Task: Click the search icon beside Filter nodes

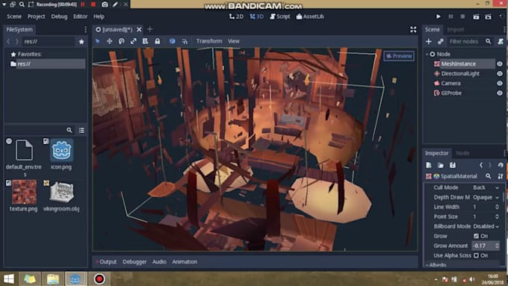Action: pyautogui.click(x=489, y=42)
